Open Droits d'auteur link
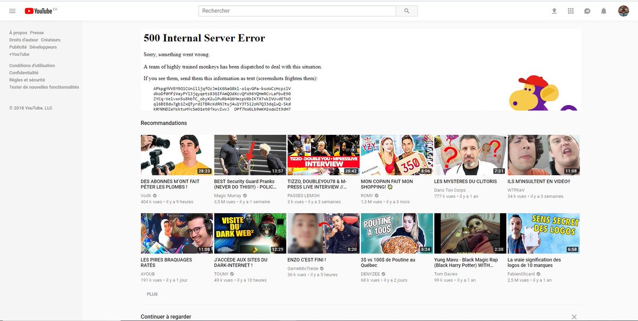 click(23, 40)
